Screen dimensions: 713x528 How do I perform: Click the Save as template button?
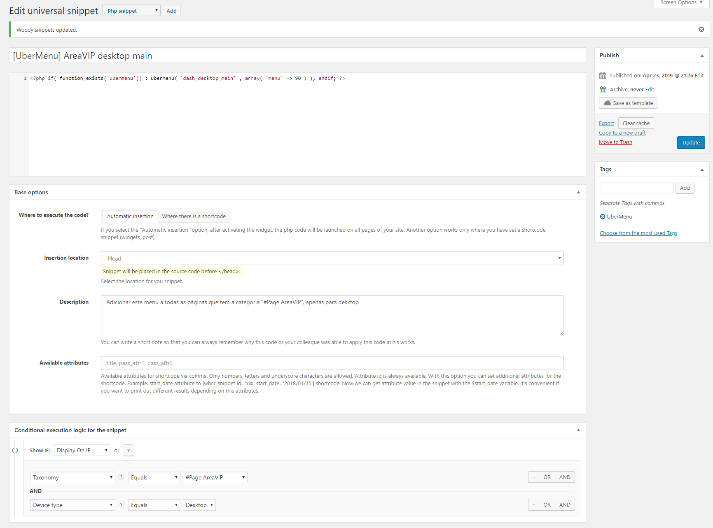[628, 103]
